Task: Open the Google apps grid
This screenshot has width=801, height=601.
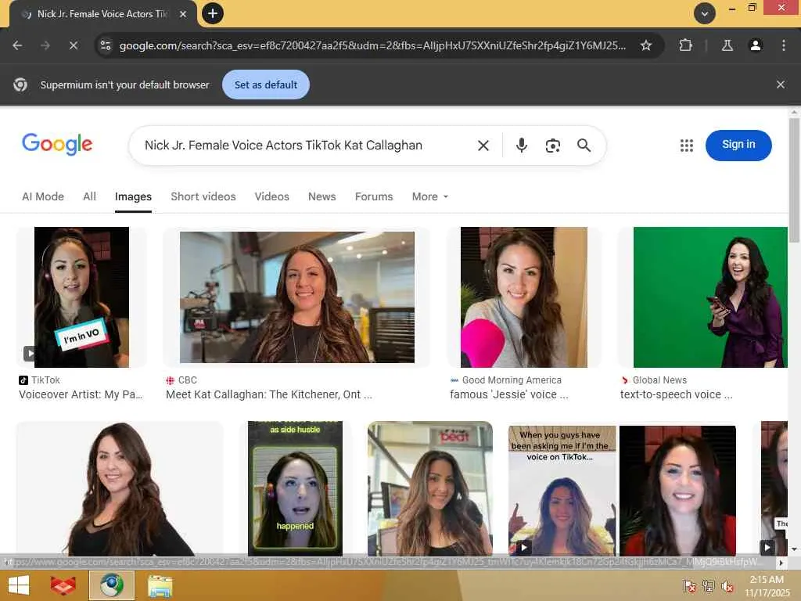Action: click(x=687, y=146)
